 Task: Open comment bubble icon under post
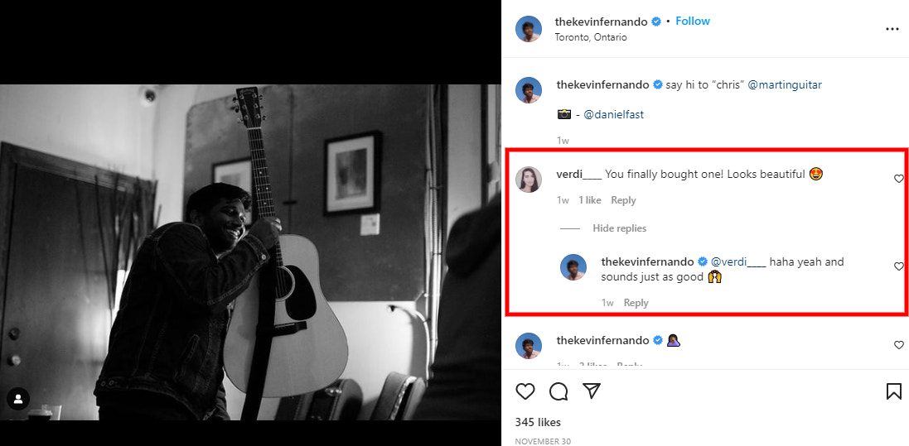pos(558,391)
